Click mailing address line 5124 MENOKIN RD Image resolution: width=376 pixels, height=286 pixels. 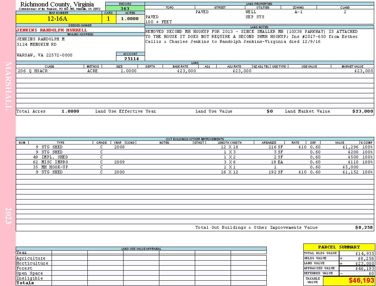(37, 45)
